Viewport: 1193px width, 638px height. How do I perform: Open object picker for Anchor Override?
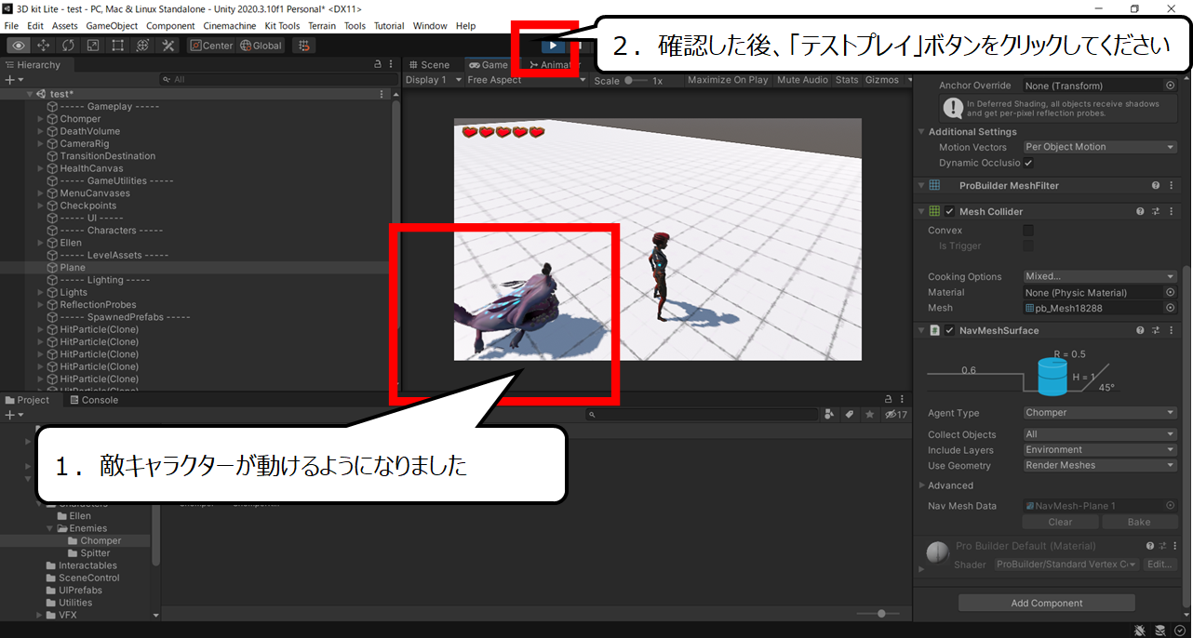pyautogui.click(x=1170, y=86)
